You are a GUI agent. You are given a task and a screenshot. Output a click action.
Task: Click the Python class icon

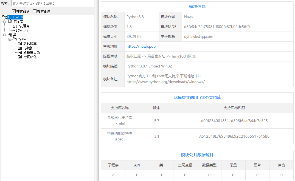(x=15, y=39)
